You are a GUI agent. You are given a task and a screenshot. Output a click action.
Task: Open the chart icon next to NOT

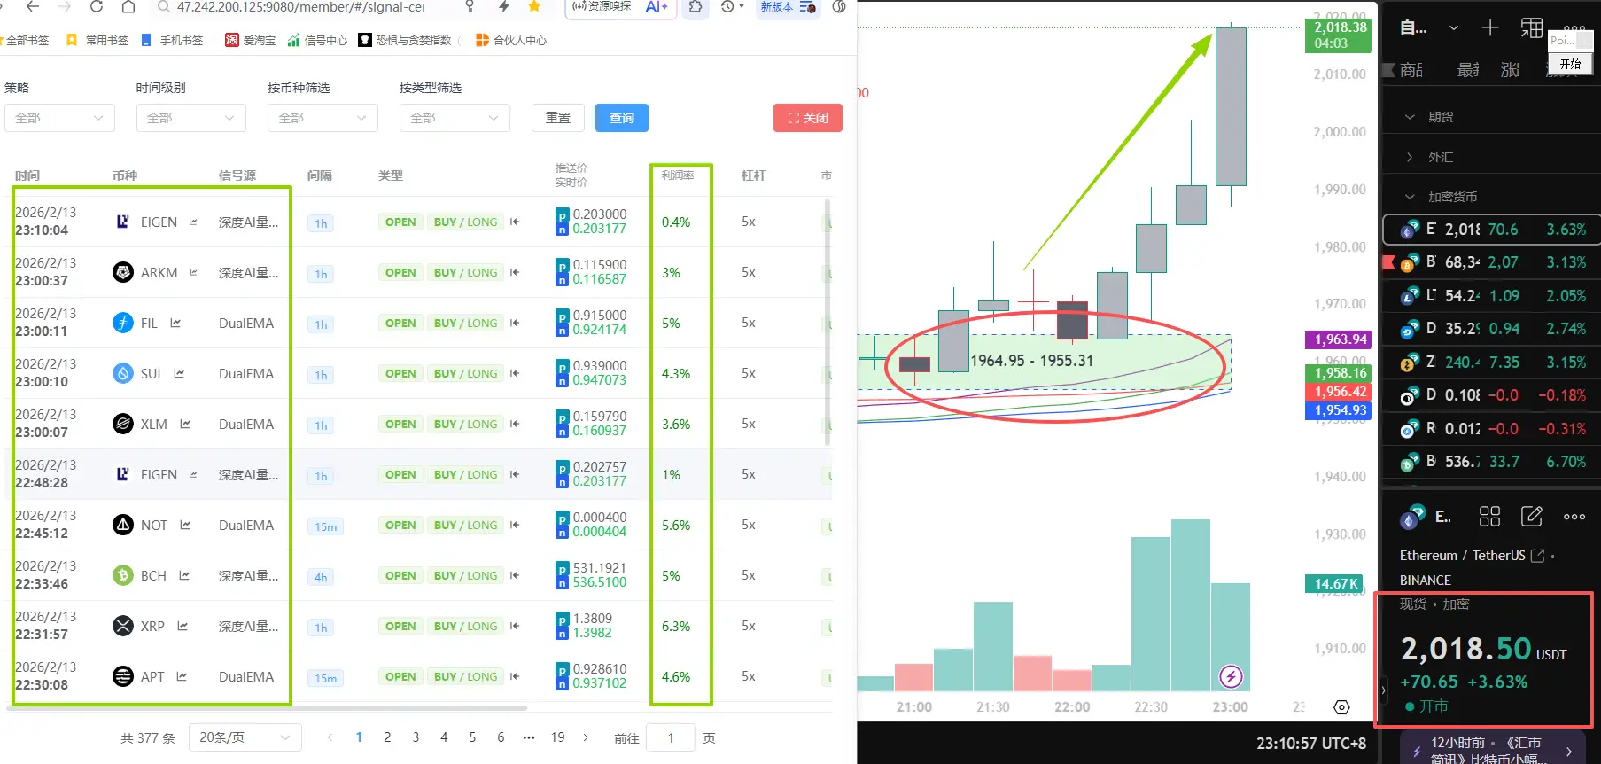click(x=185, y=525)
